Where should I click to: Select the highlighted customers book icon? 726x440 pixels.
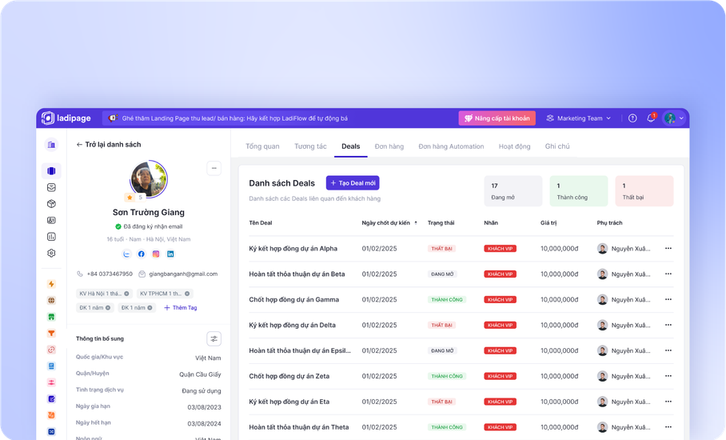tap(51, 171)
